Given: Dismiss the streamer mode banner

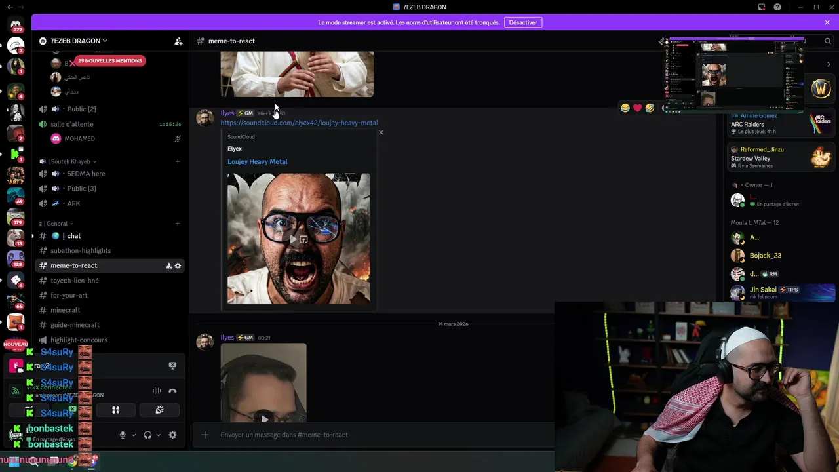Looking at the screenshot, I should (827, 22).
